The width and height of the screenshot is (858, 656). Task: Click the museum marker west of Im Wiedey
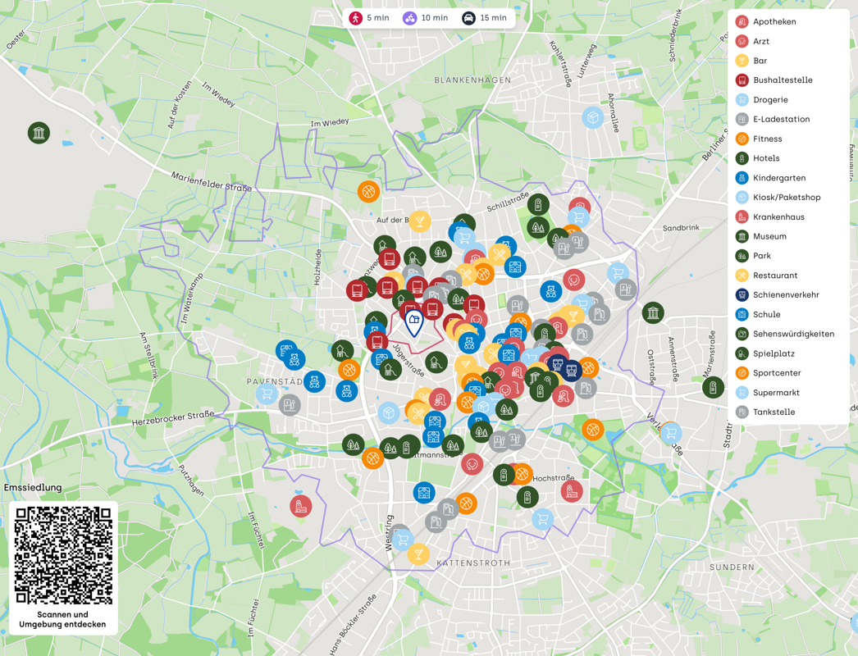[39, 133]
